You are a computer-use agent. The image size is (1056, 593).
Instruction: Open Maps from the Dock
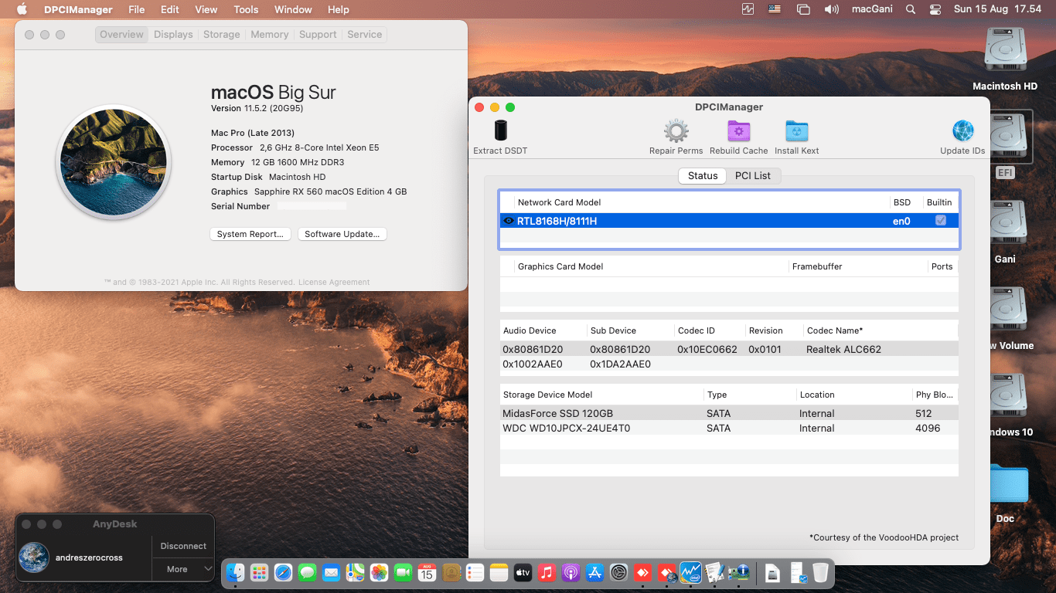pos(355,572)
